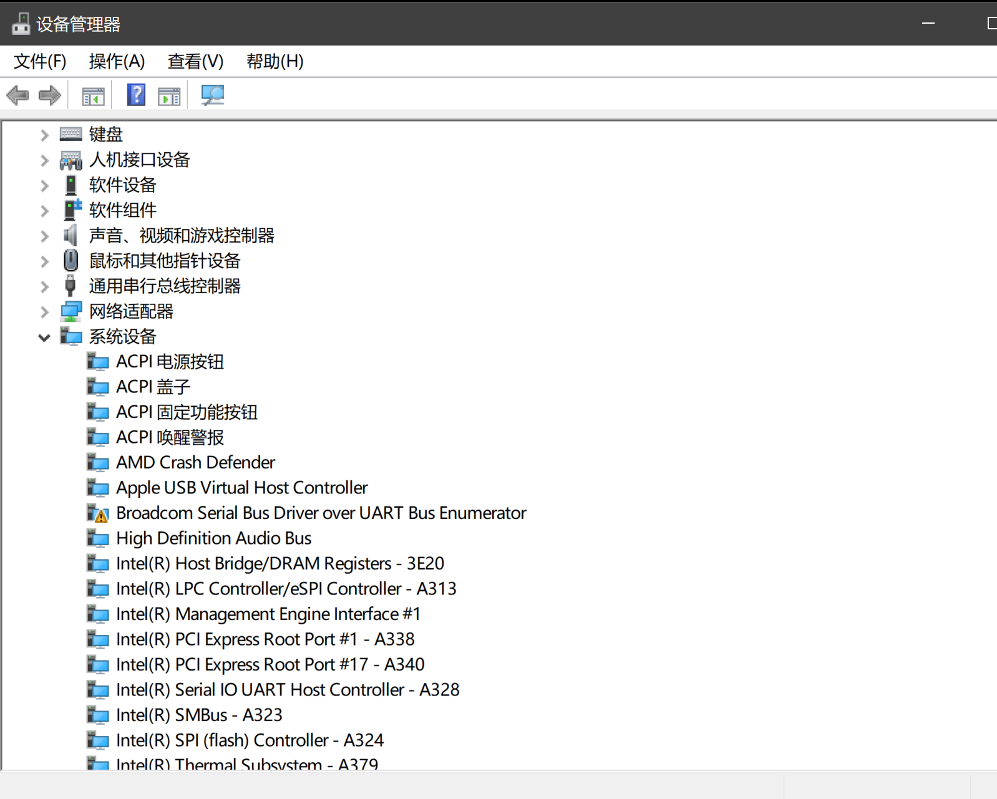Click the warning icon on Broadcom Serial Bus Driver
Viewport: 997px width, 799px height.
pyautogui.click(x=101, y=516)
